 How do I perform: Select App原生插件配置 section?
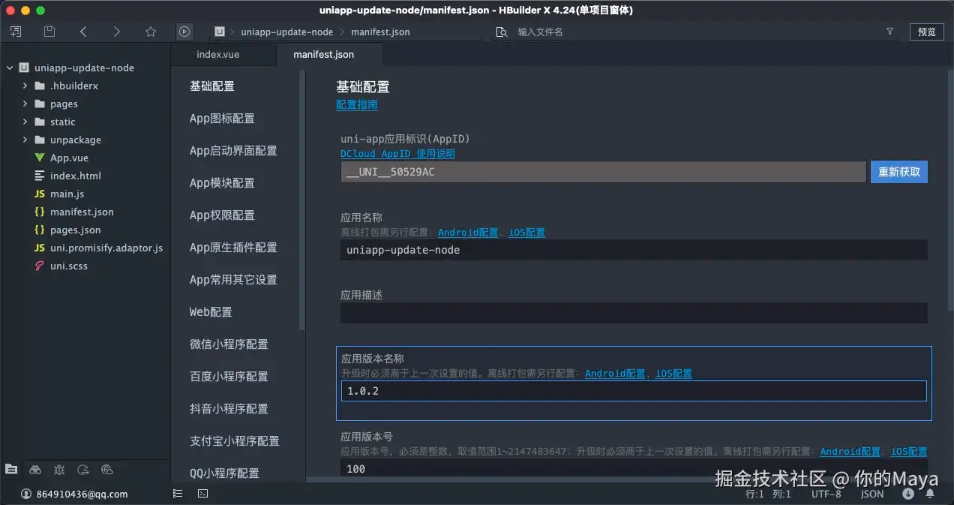tap(233, 248)
